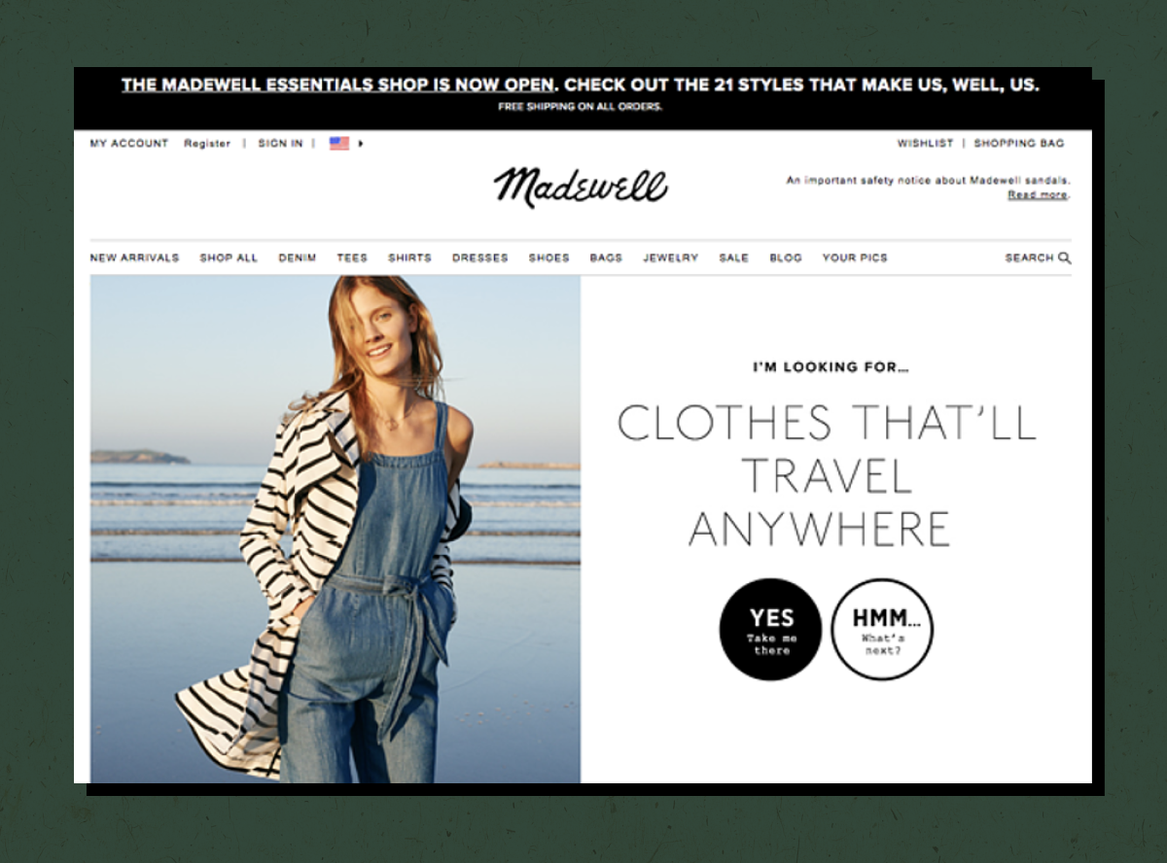Screen dimensions: 1167x863
Task: Select Jewelry in the navigation bar
Action: click(x=671, y=258)
